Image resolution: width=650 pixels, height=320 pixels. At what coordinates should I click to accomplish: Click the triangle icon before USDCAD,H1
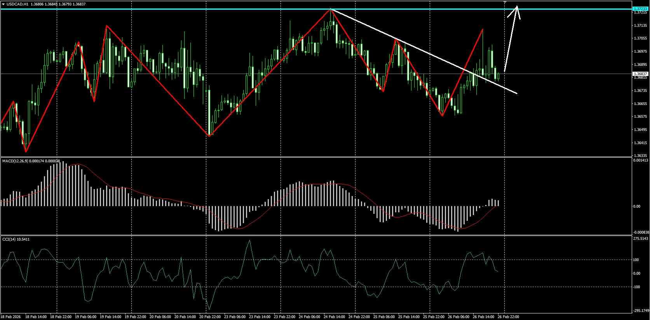3,4
